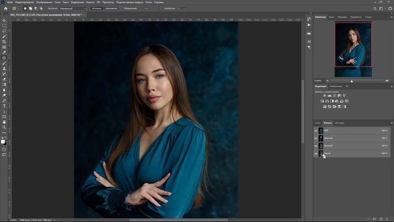Select the Clone Stamp tool

(4, 68)
